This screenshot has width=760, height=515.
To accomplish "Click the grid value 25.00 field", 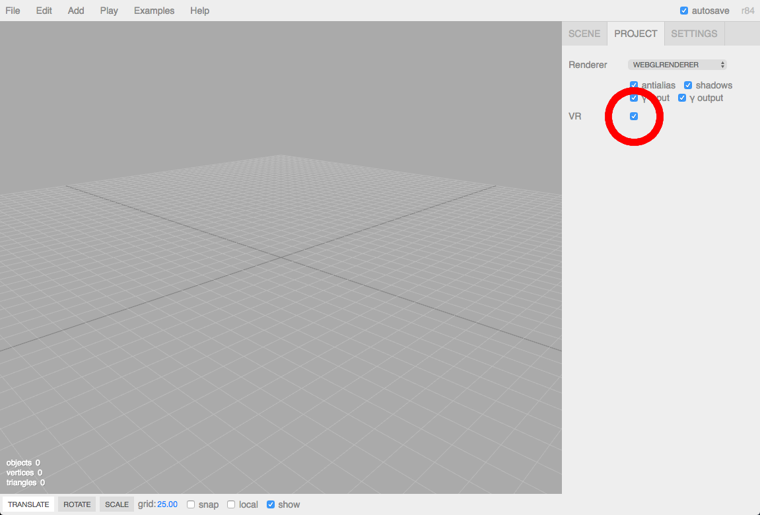I will [x=167, y=504].
